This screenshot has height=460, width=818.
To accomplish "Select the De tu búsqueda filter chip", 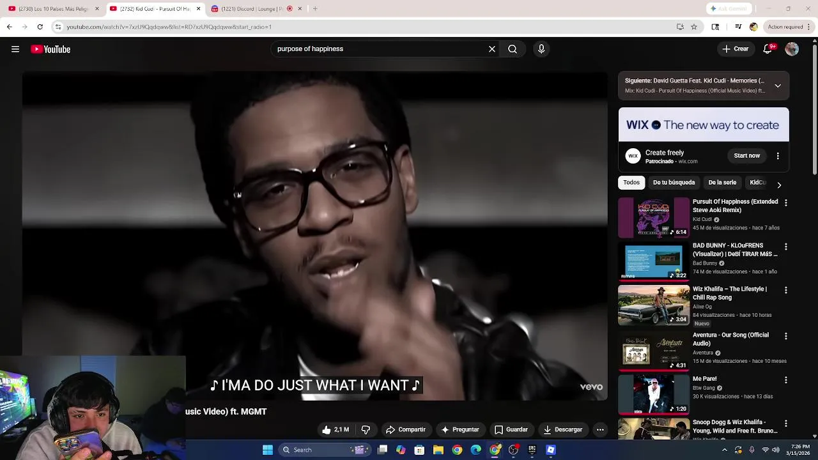I will [674, 183].
